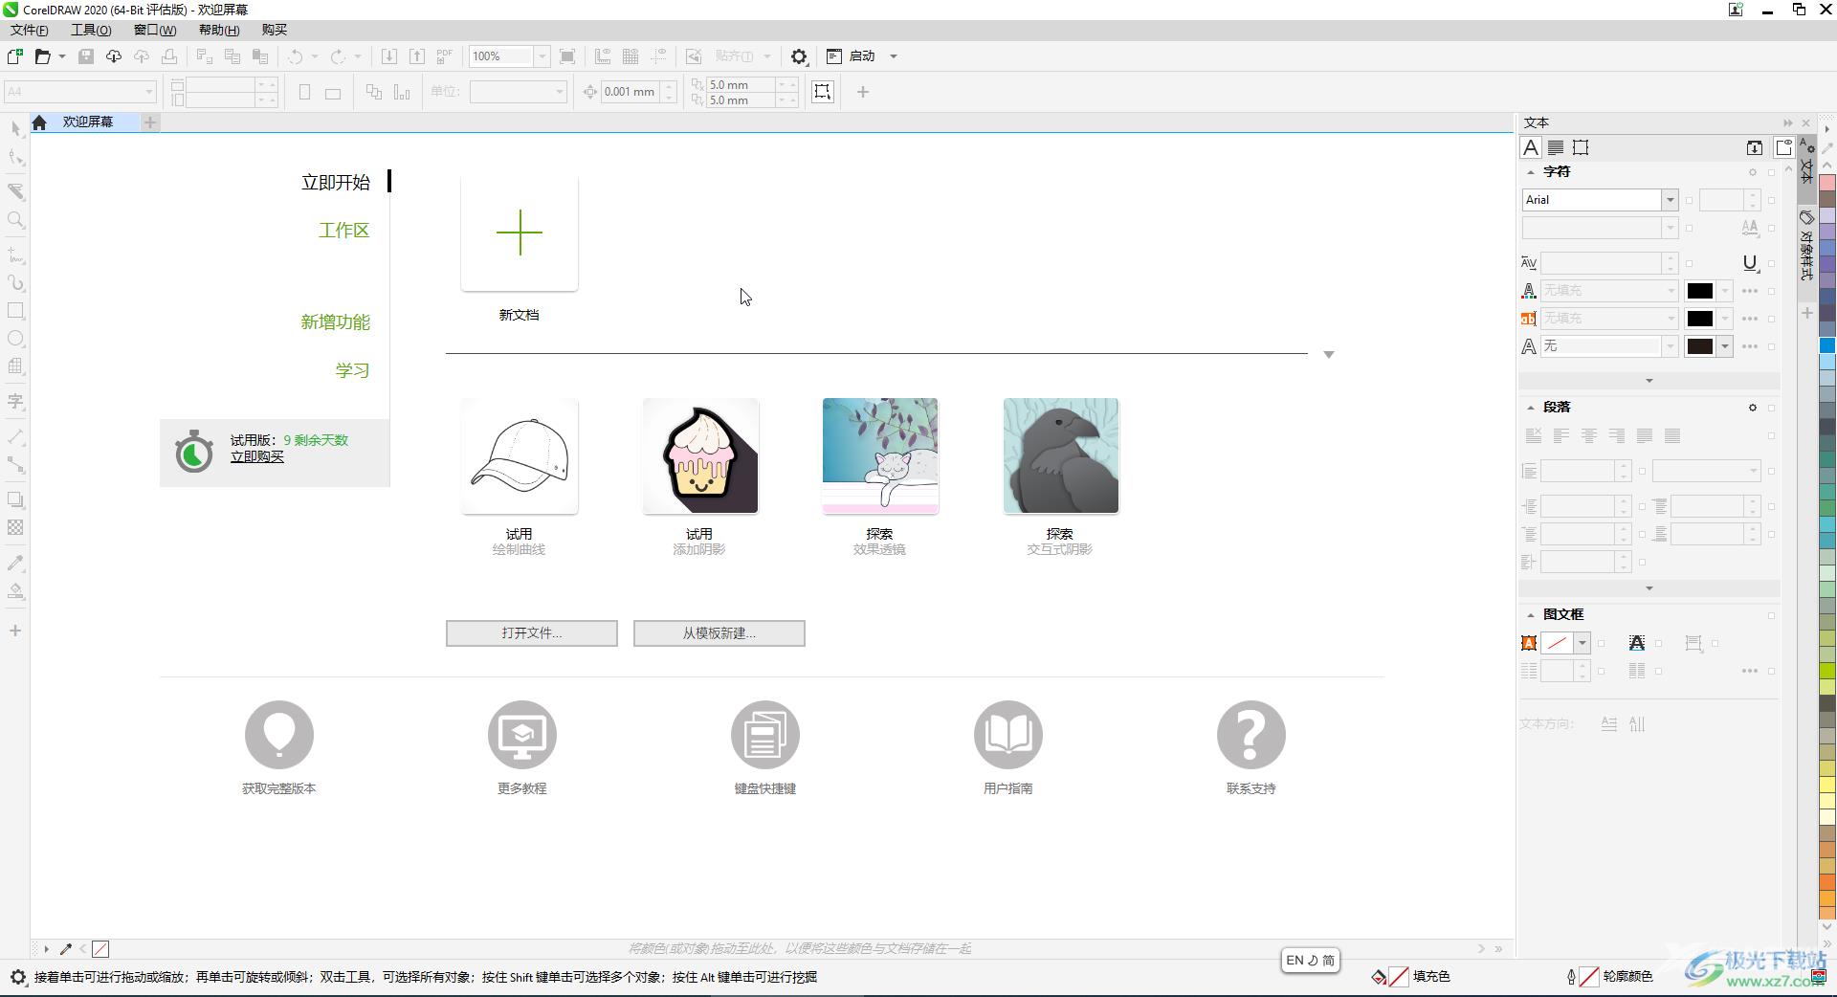Open the Paragraph tab icon in Text panel

1556,147
